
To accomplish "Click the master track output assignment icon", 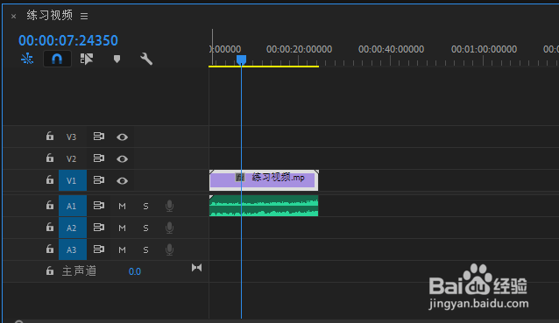I will pos(196,268).
